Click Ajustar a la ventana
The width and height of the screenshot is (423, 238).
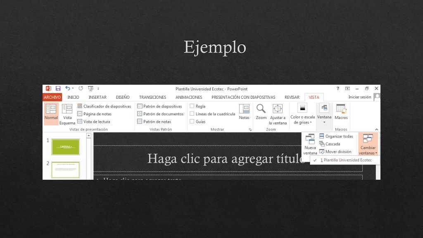click(x=278, y=114)
